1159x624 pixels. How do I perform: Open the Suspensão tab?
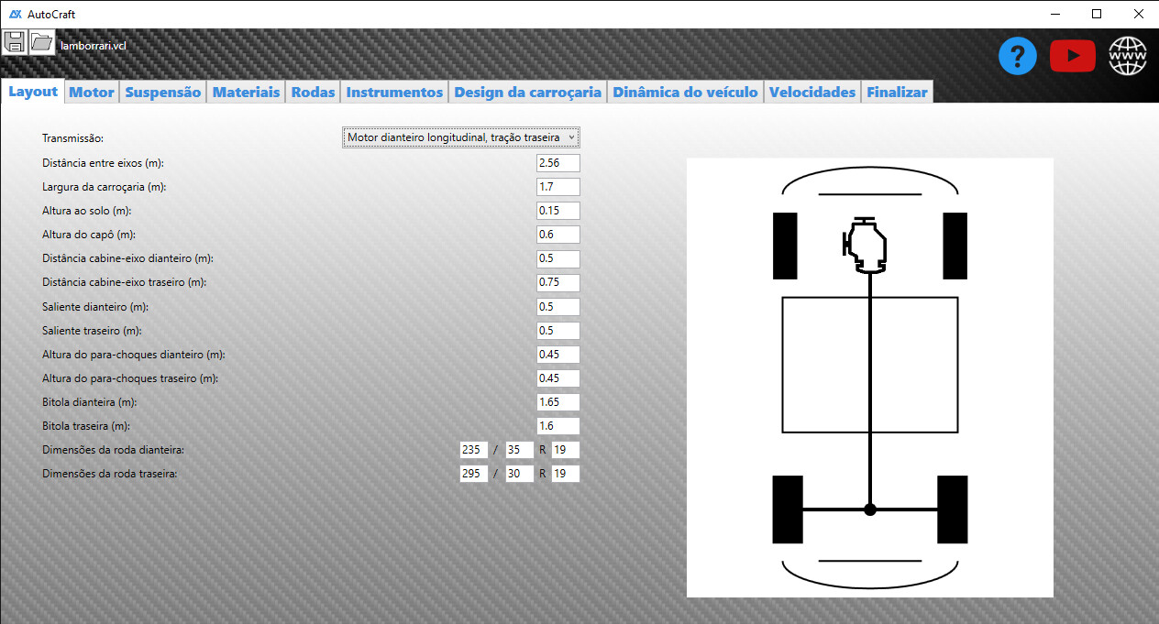coord(162,93)
